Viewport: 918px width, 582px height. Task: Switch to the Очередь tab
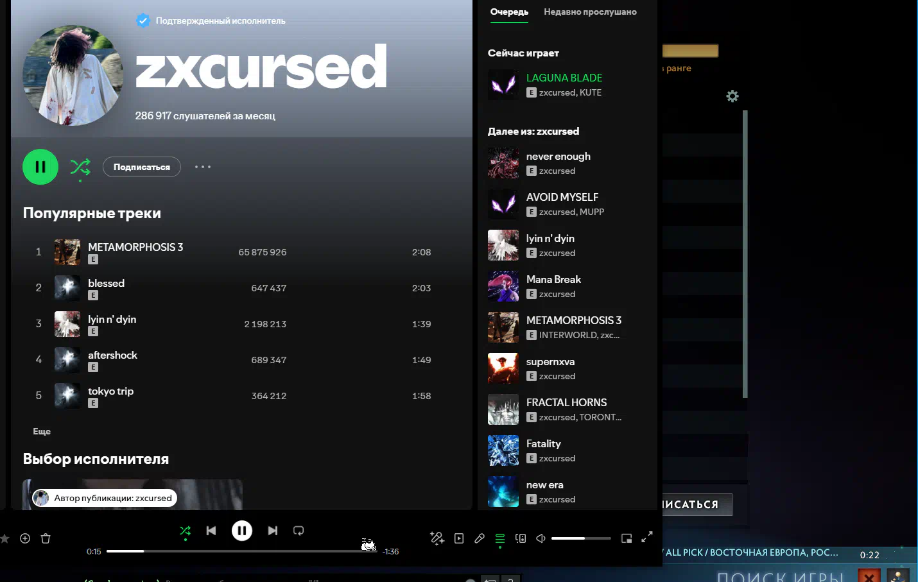509,12
